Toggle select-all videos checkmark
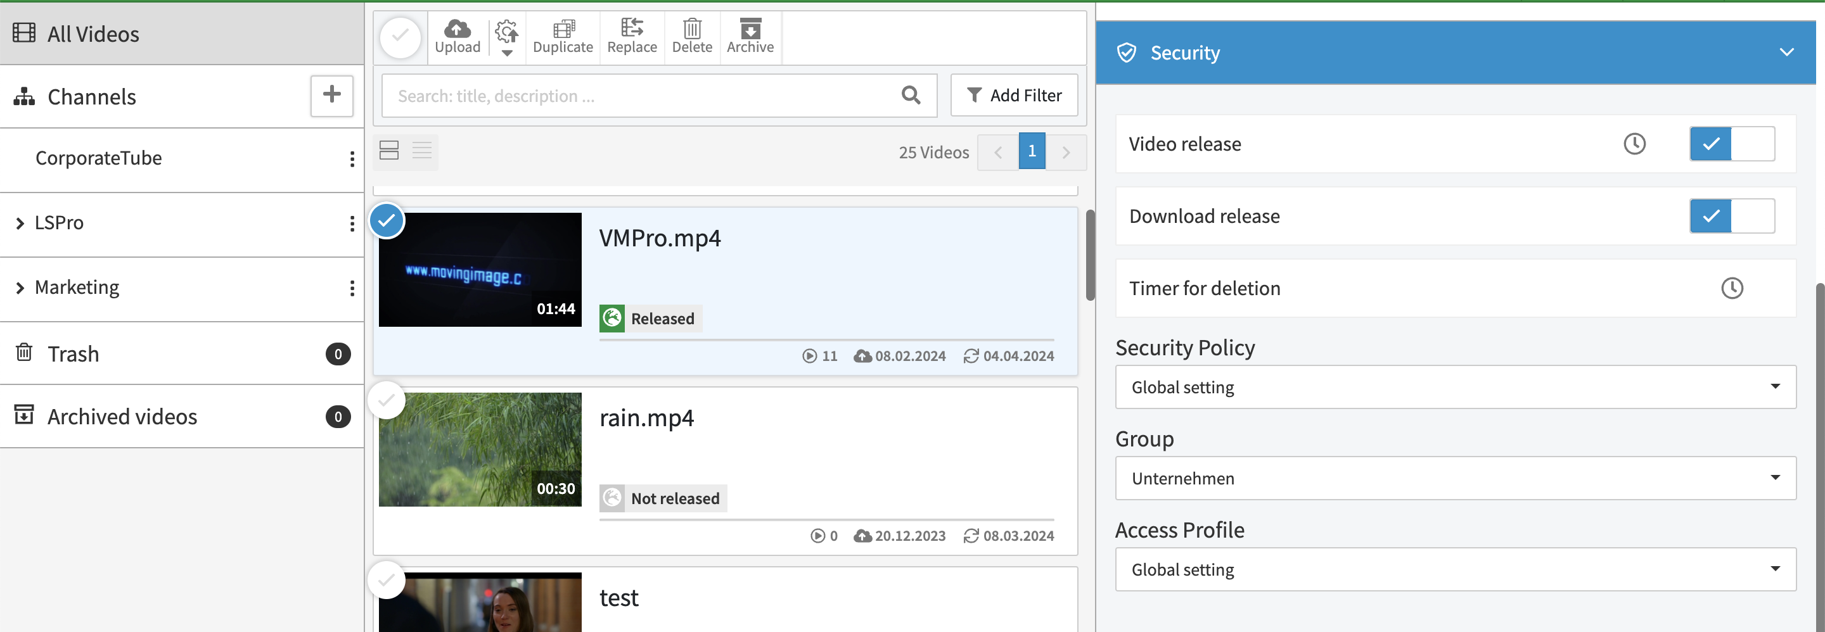1825x632 pixels. click(x=400, y=37)
